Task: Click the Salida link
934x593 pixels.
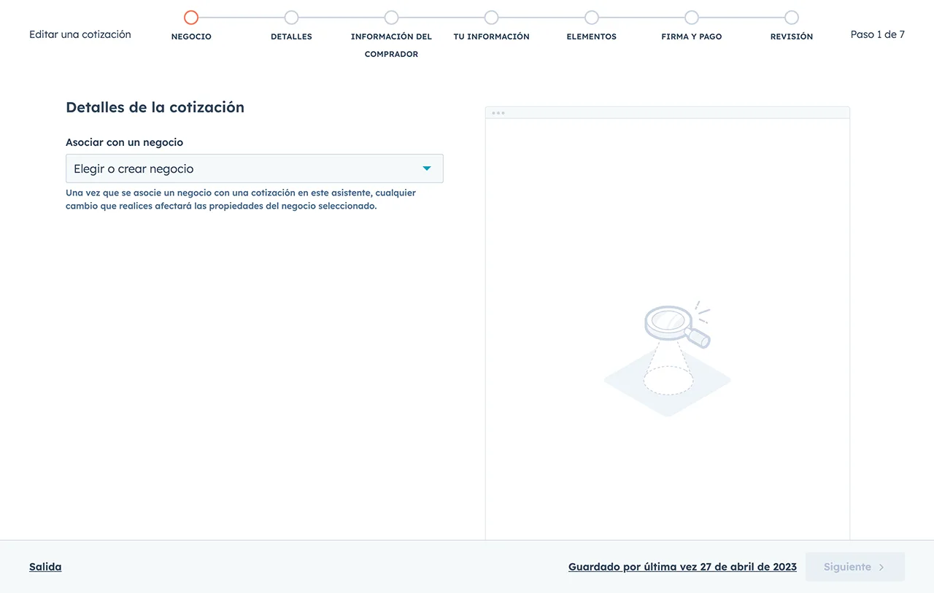Action: point(45,567)
